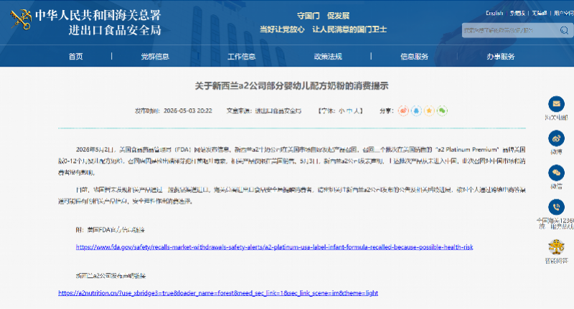Share the article via the QQ penguin icon
Image resolution: width=574 pixels, height=309 pixels.
point(416,110)
